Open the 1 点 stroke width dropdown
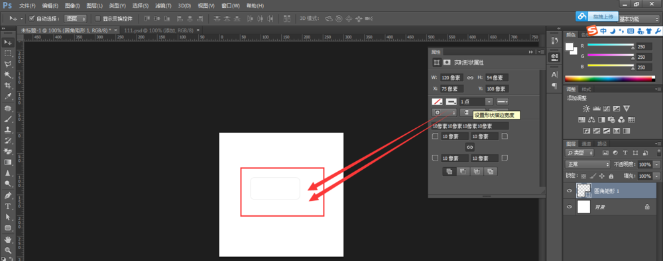663x261 pixels. click(x=489, y=102)
